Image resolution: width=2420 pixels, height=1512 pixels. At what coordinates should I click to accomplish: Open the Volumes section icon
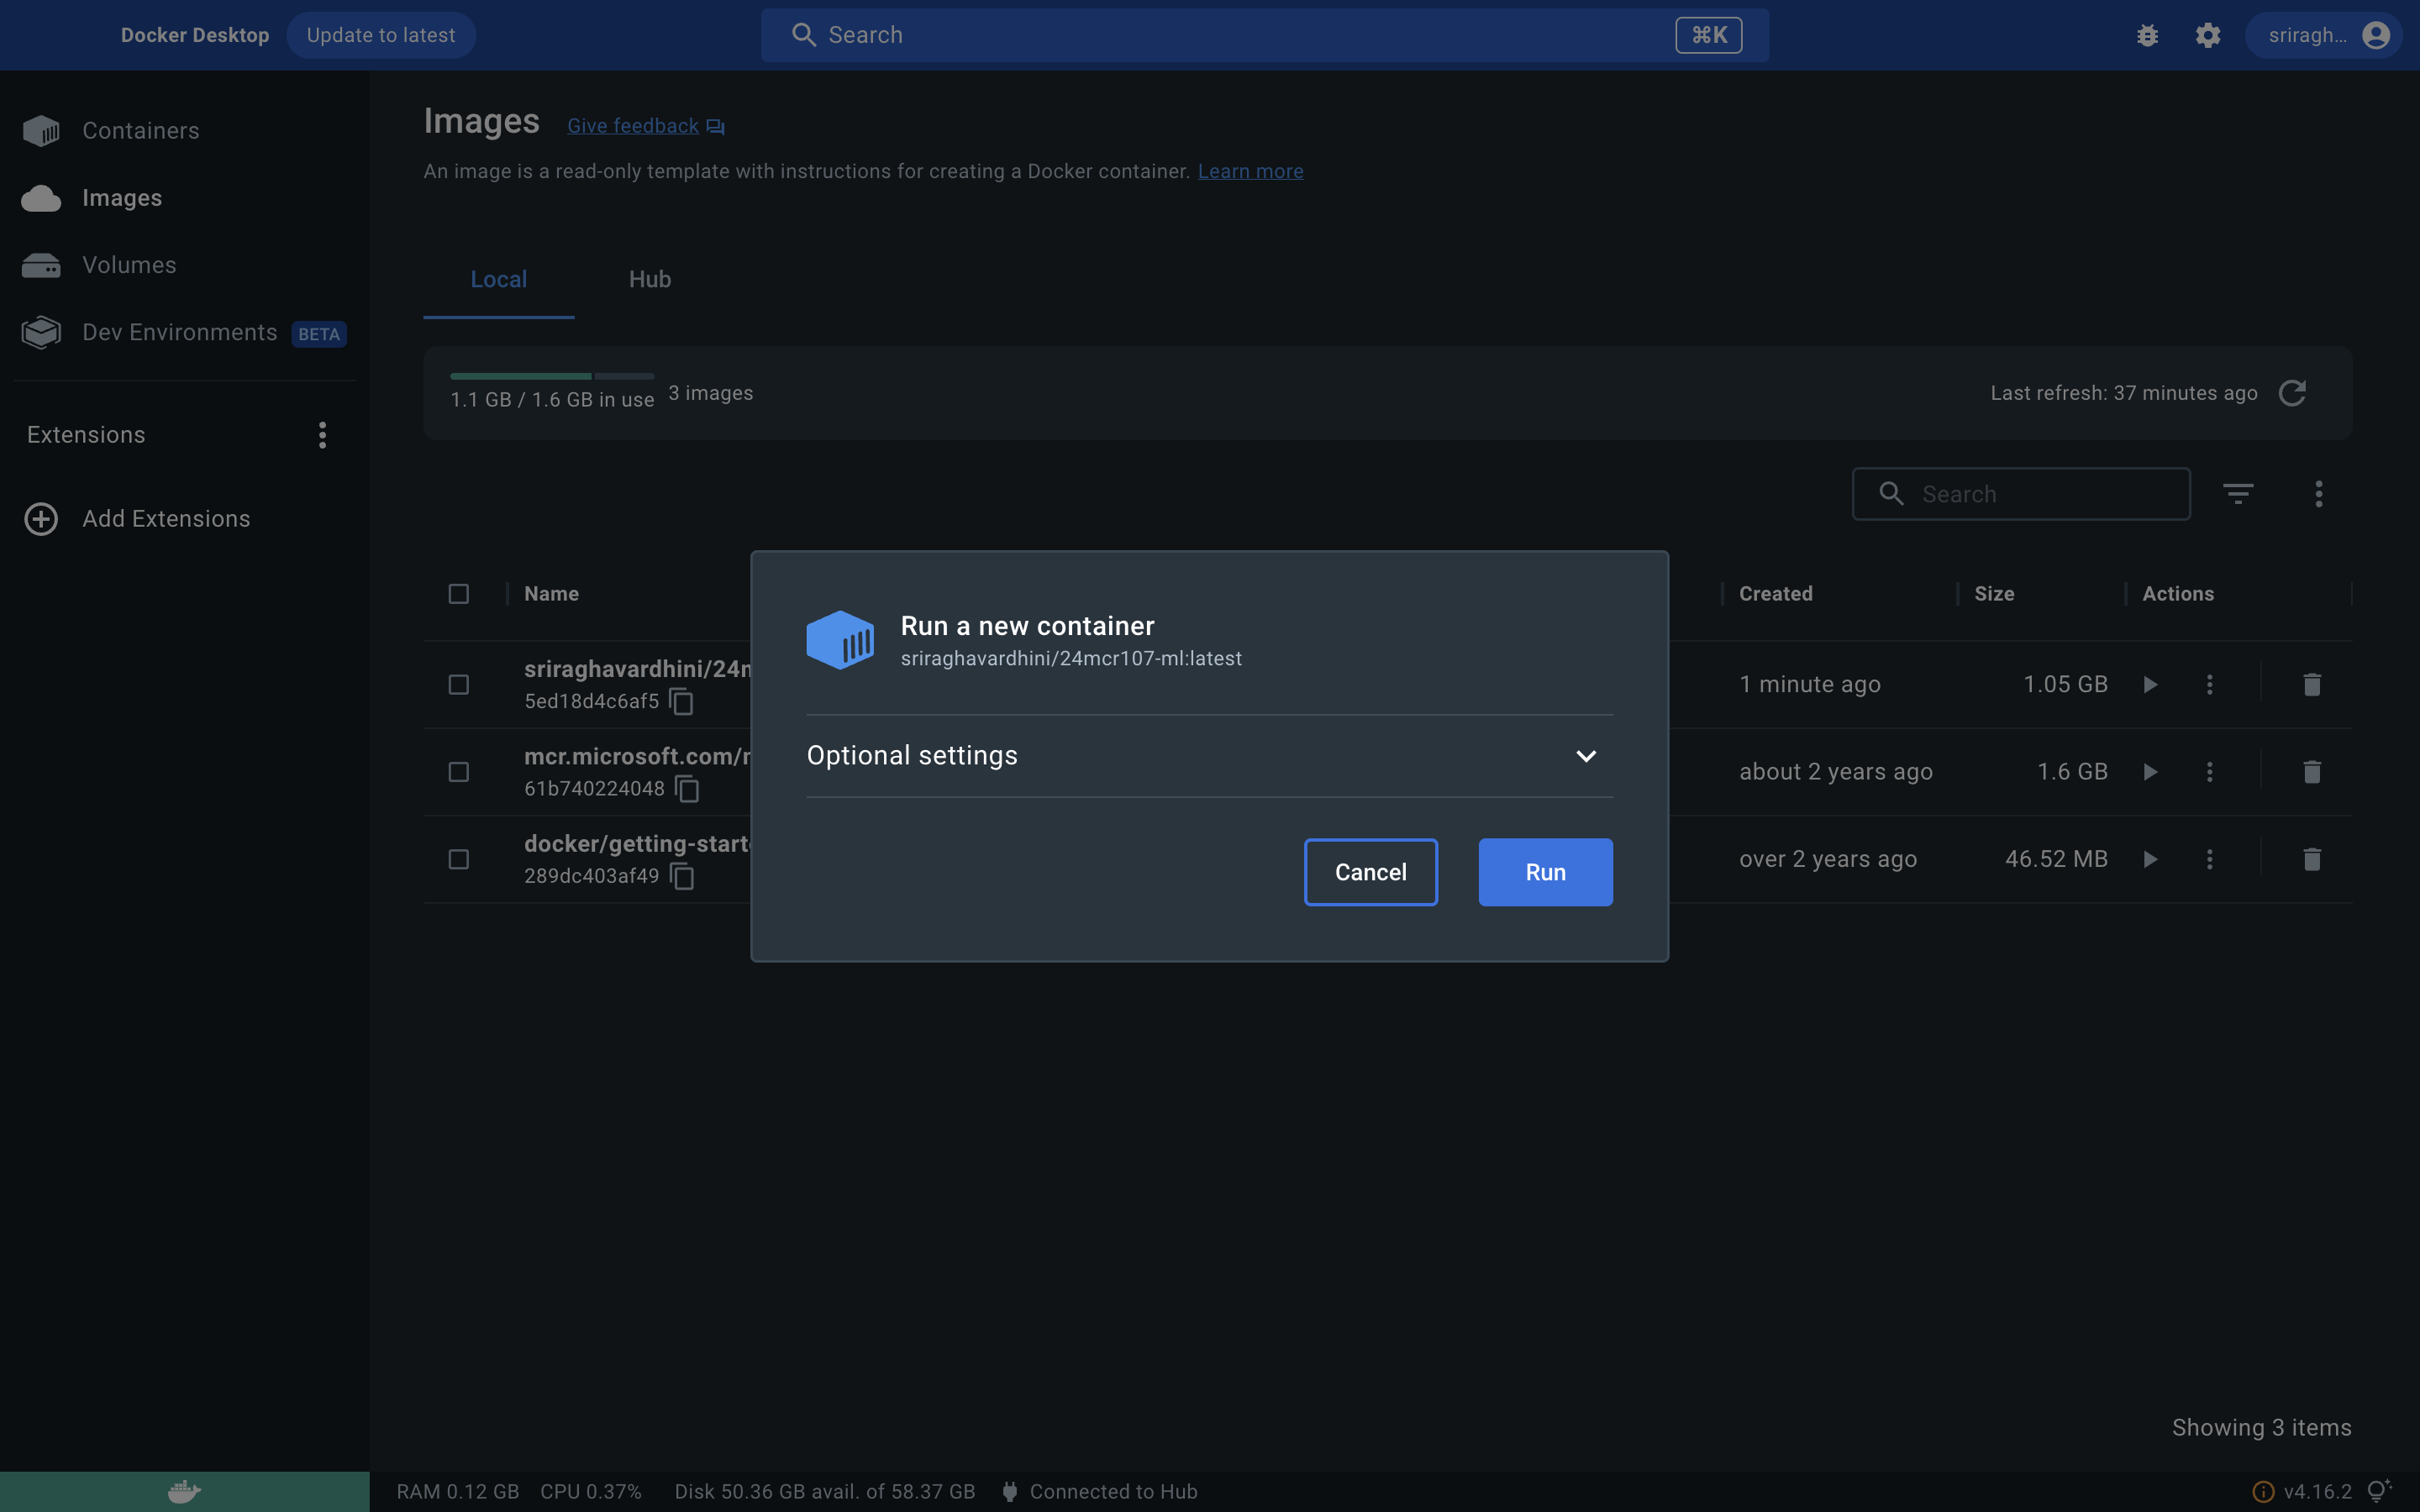[41, 265]
